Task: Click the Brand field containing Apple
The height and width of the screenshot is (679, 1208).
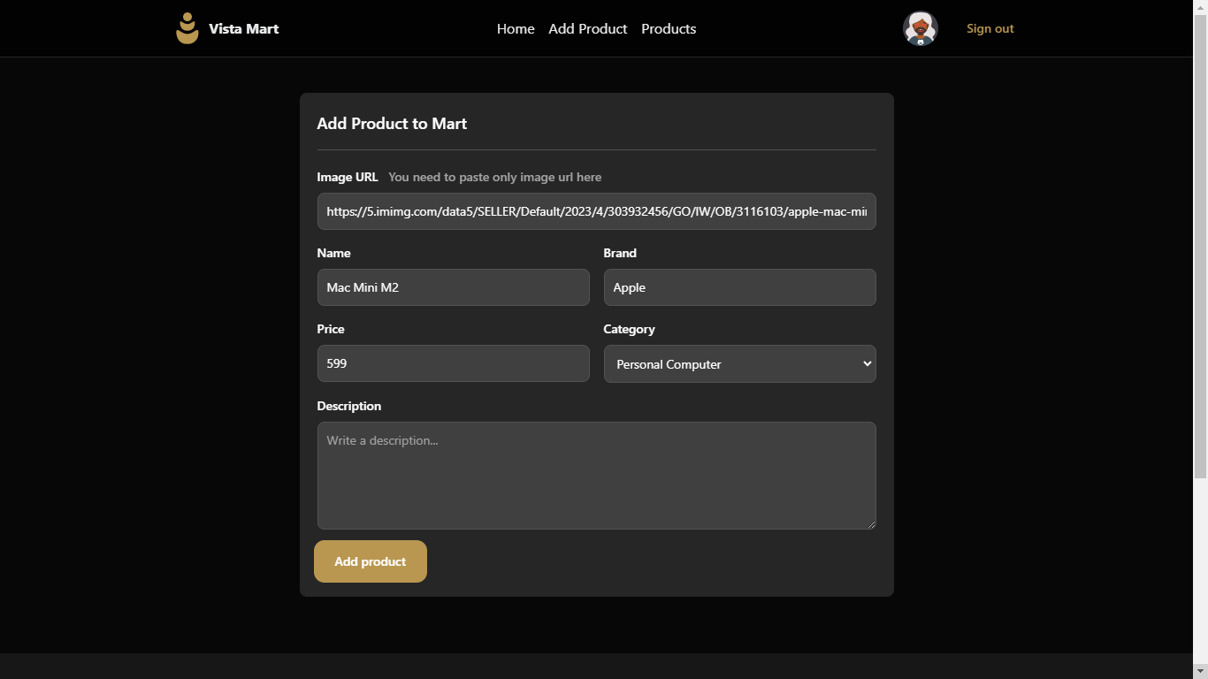Action: tap(740, 287)
